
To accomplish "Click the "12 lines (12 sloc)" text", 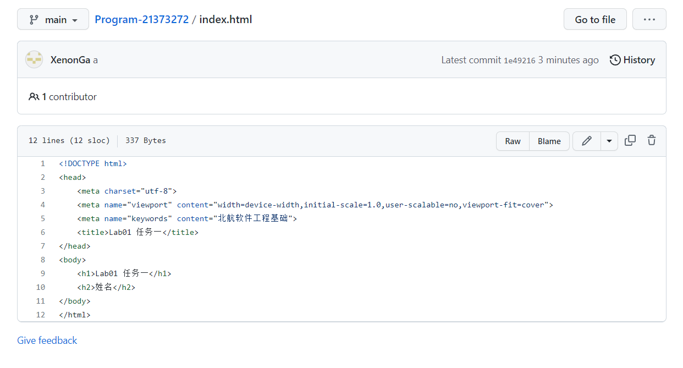I will pos(69,140).
